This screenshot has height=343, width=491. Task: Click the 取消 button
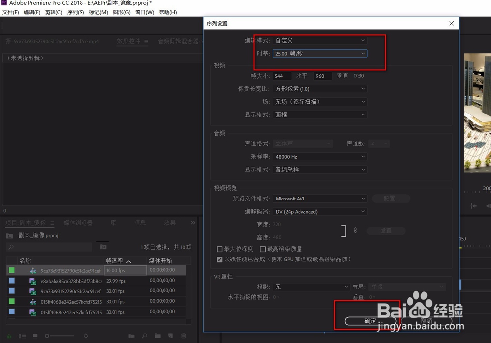426,321
